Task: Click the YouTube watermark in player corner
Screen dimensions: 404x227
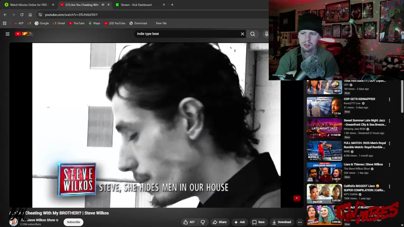Action: point(297,198)
